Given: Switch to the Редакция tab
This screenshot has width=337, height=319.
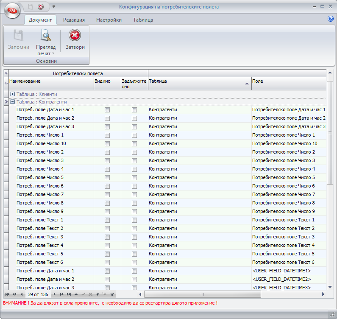Looking at the screenshot, I should 74,20.
